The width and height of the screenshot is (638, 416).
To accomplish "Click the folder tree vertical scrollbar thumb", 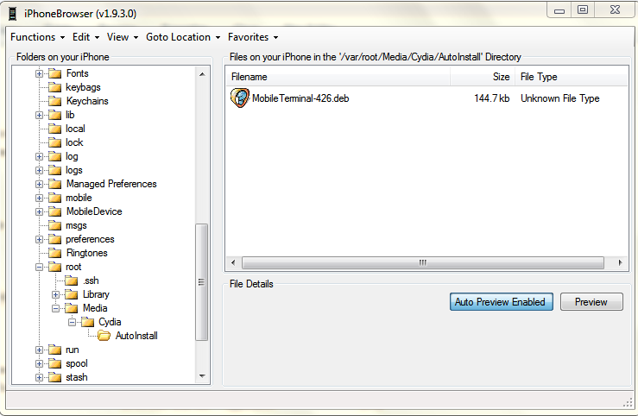I will point(202,282).
